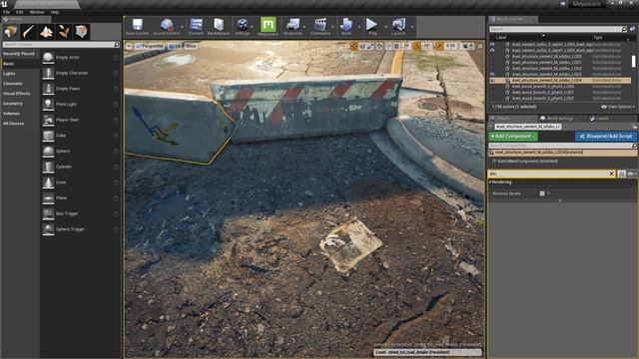The width and height of the screenshot is (639, 359).
Task: Select the Visual Effects category
Action: coord(17,94)
